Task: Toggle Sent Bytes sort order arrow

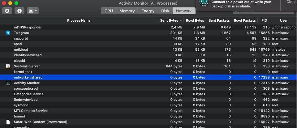Action: (x=181, y=21)
